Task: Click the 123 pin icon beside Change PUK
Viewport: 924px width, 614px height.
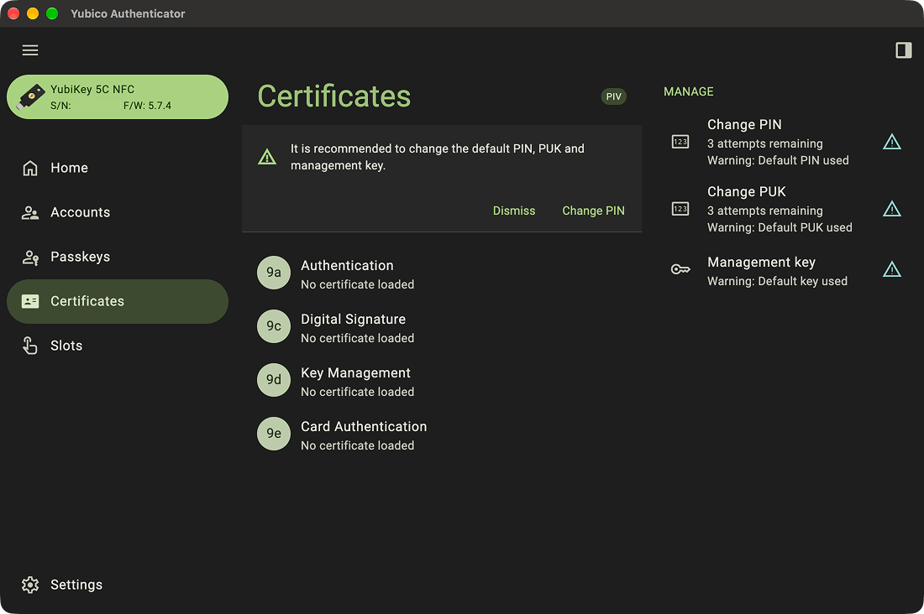Action: point(680,209)
